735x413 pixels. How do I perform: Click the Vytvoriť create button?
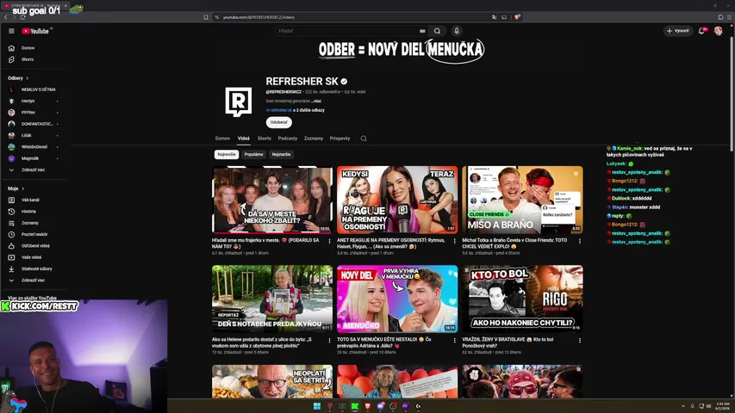pos(678,31)
